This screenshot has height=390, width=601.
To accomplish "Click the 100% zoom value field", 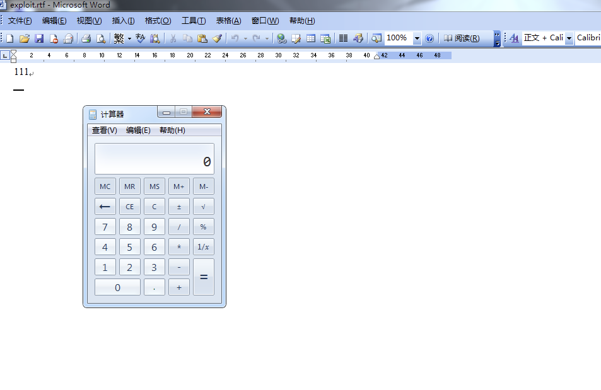I will pyautogui.click(x=399, y=38).
